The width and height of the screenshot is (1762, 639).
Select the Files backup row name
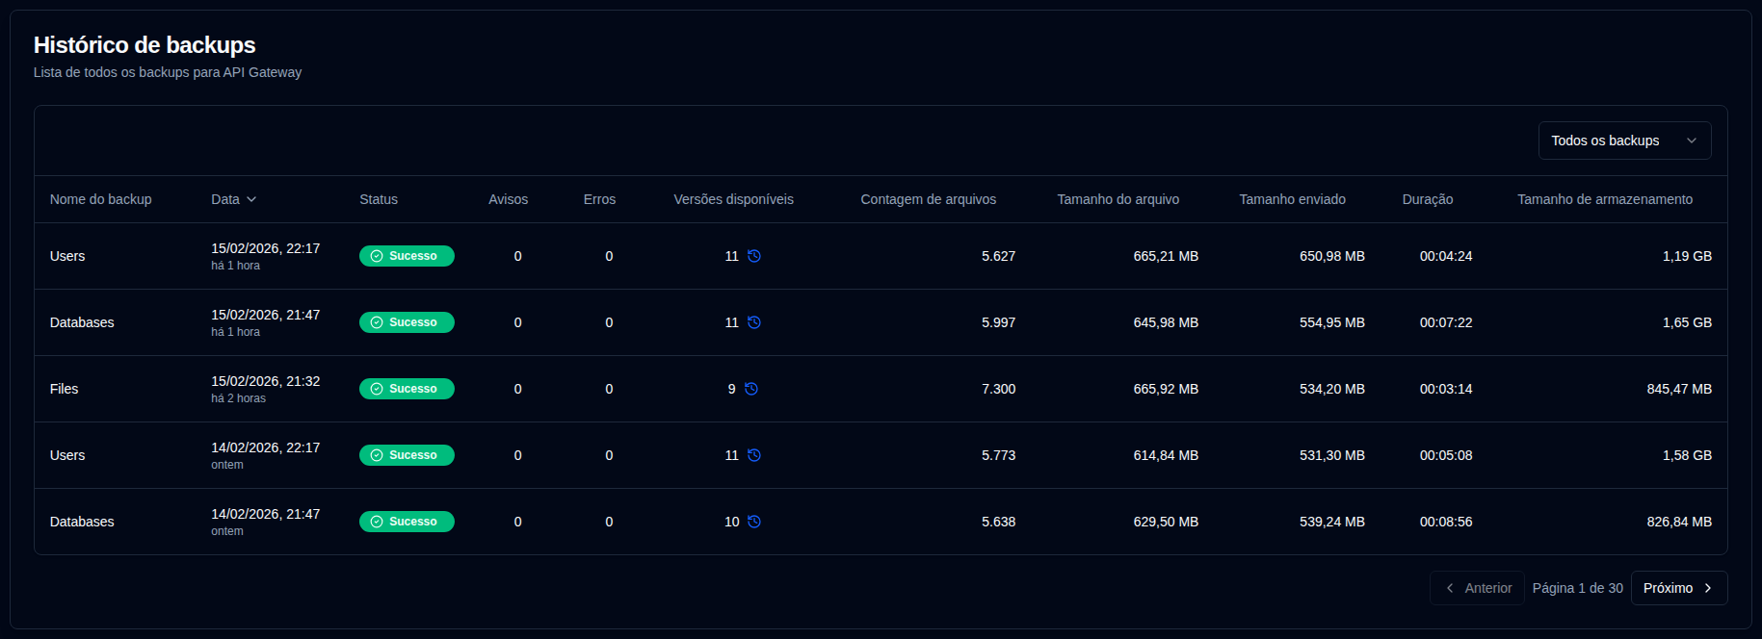click(65, 389)
